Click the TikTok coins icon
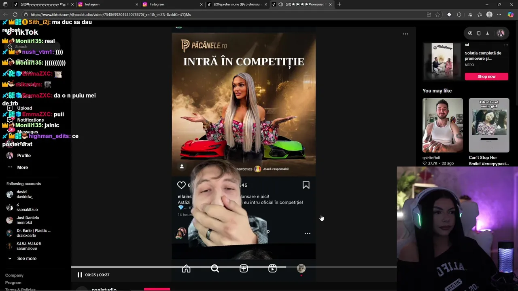 (470, 33)
